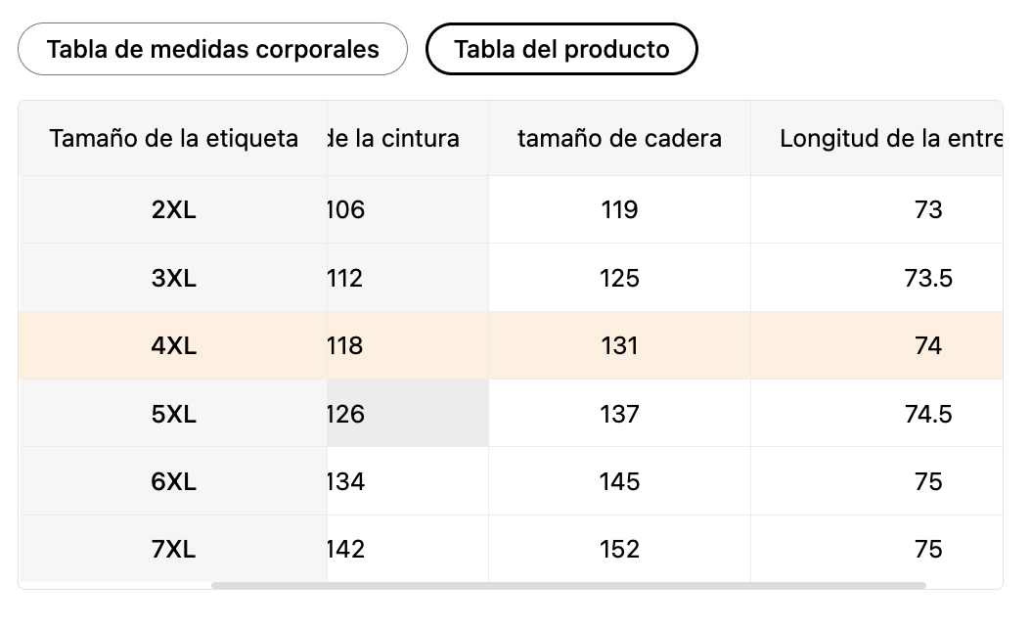Screen dimensions: 1031x628
Task: Click the tamaño de cadera column header
Action: (x=619, y=139)
